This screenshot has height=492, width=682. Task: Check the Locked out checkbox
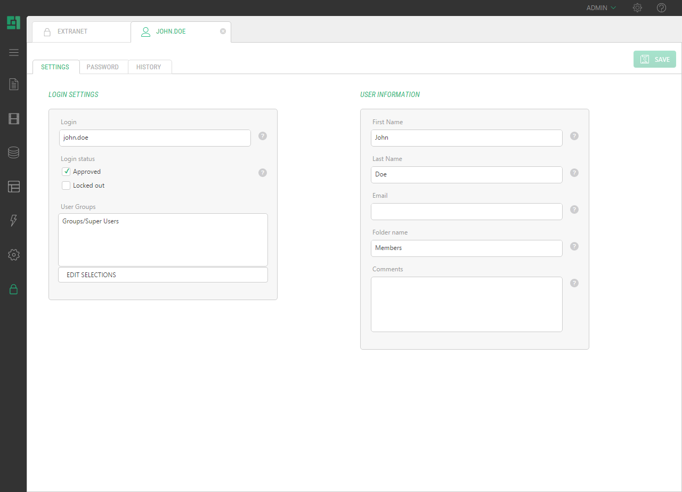click(67, 185)
